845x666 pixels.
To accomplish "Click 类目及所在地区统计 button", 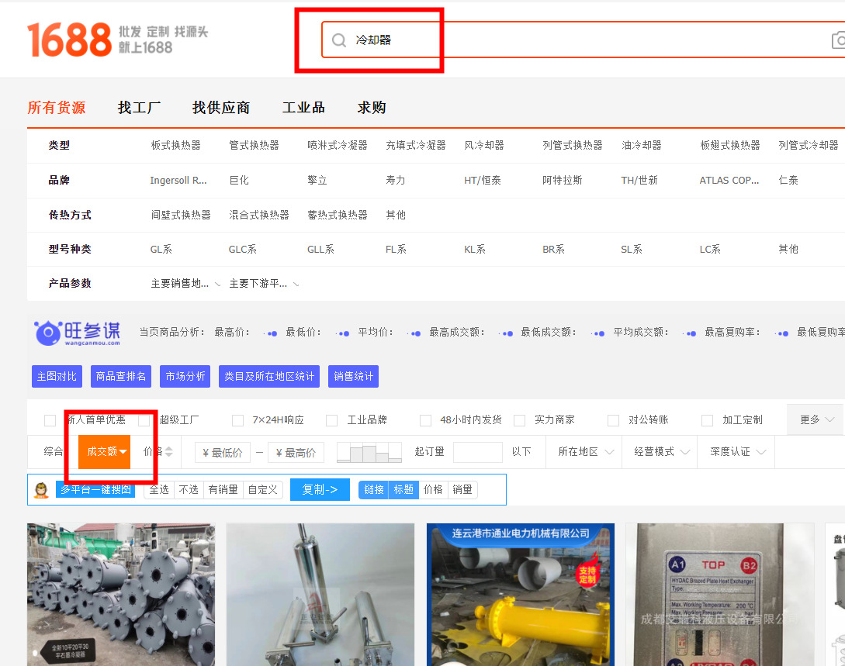I will (x=269, y=376).
